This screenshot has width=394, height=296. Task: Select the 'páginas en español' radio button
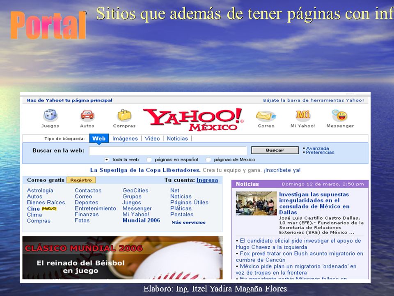pyautogui.click(x=149, y=160)
